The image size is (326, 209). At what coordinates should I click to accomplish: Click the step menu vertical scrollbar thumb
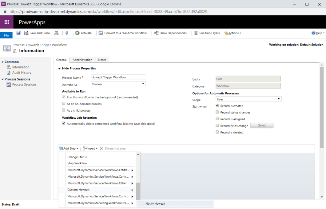[138, 191]
